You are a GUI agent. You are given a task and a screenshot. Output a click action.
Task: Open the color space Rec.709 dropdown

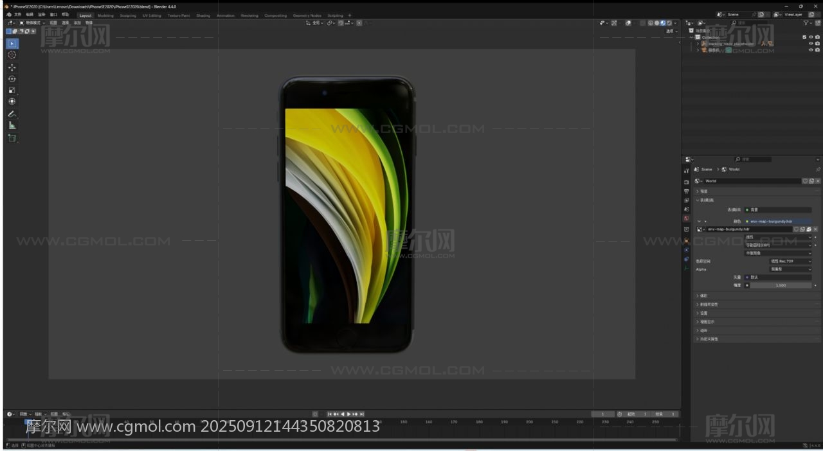(790, 261)
